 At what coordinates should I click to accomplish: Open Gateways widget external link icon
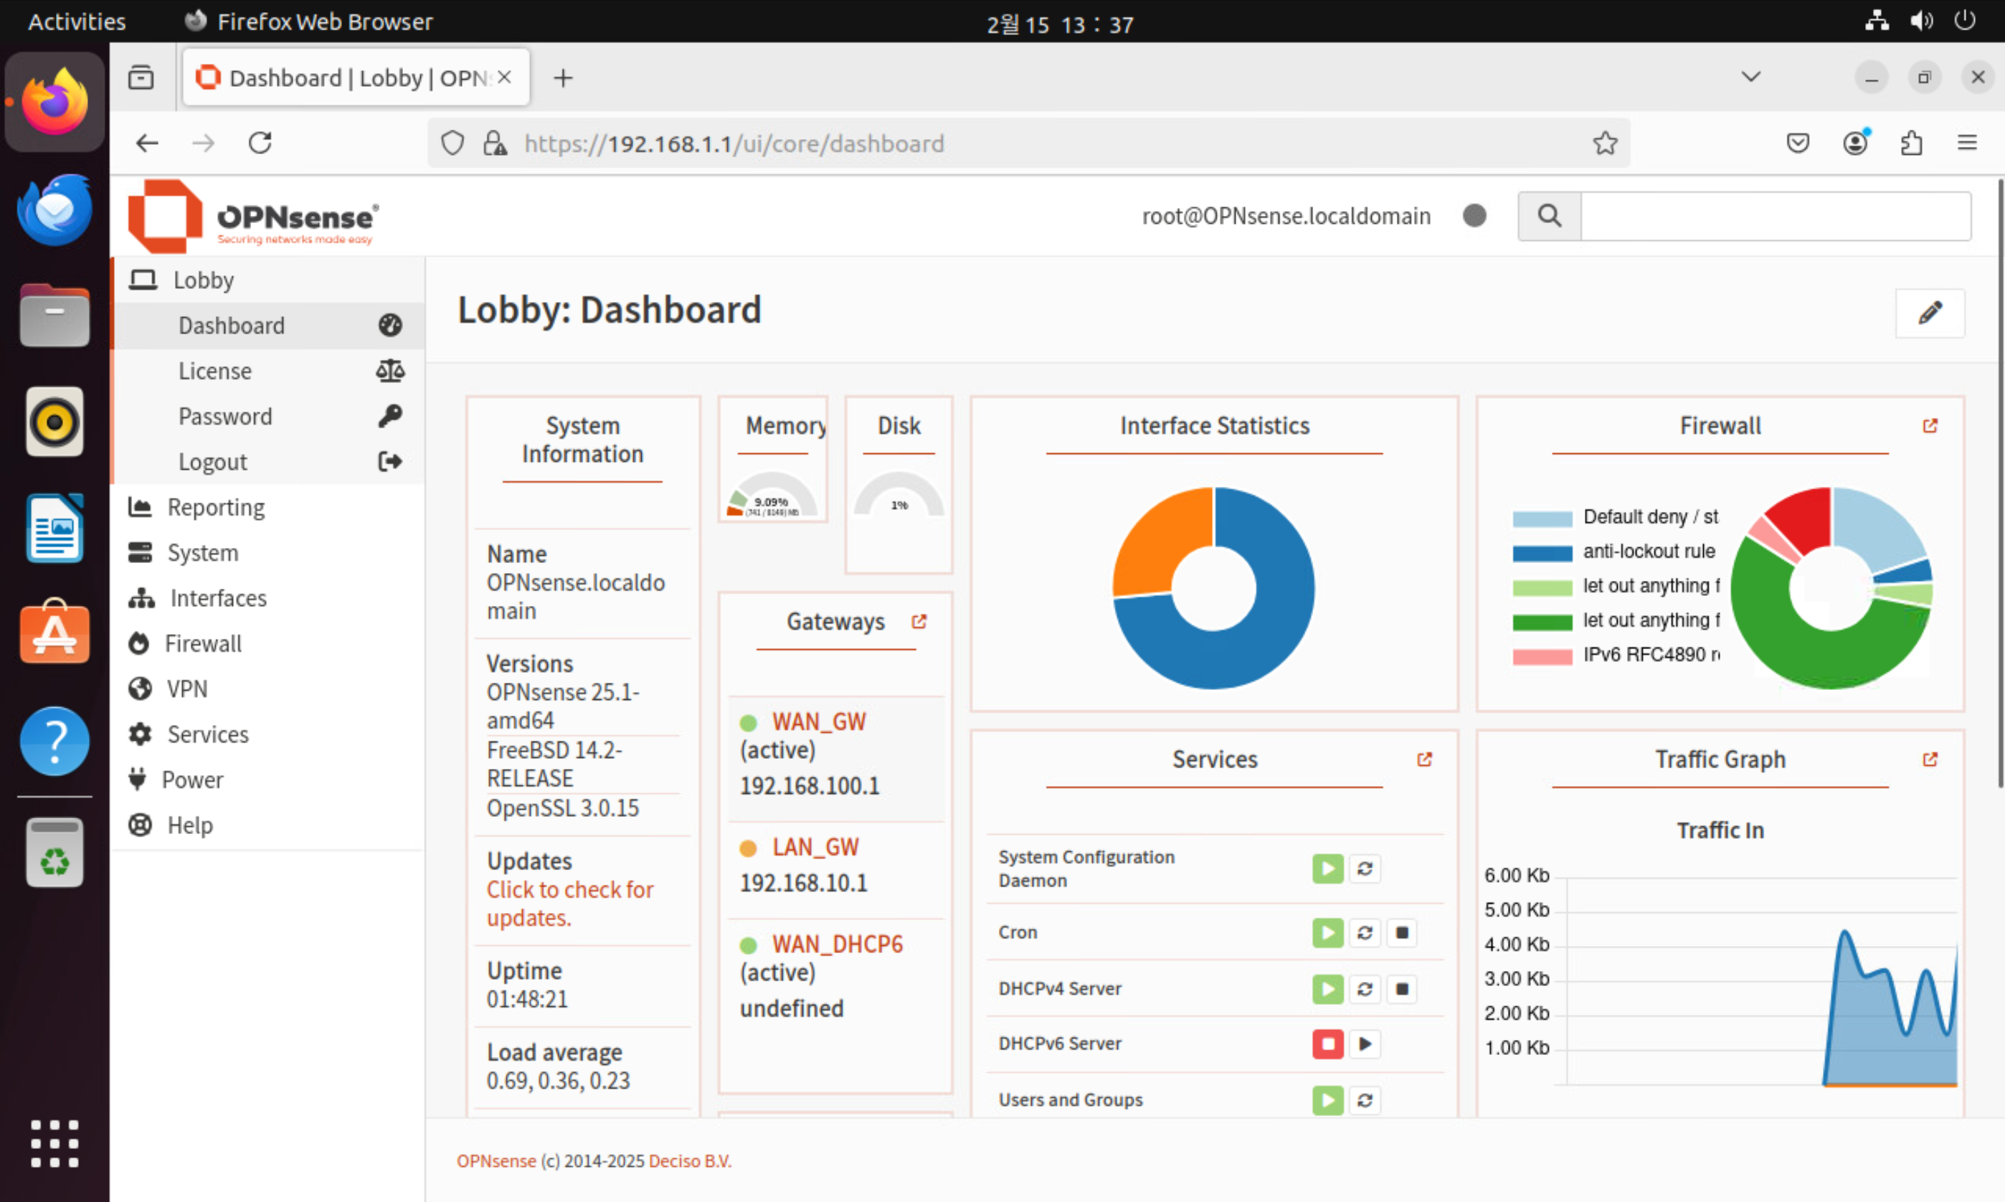click(x=919, y=621)
